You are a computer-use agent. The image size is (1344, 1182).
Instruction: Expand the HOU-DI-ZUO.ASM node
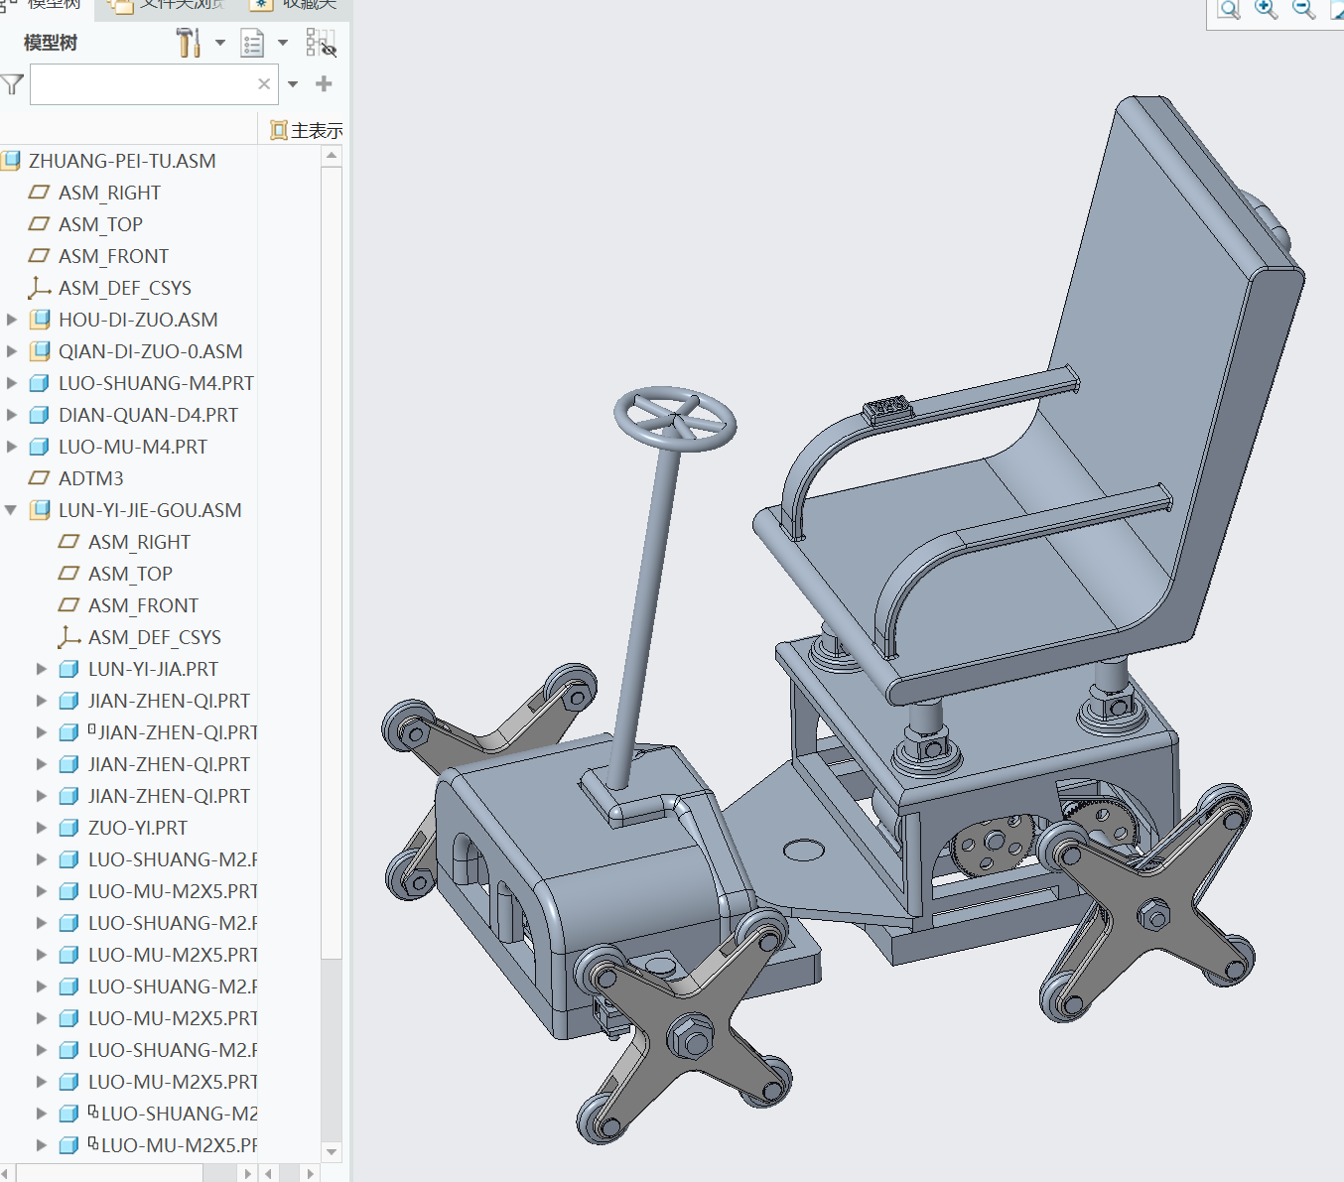coord(11,320)
